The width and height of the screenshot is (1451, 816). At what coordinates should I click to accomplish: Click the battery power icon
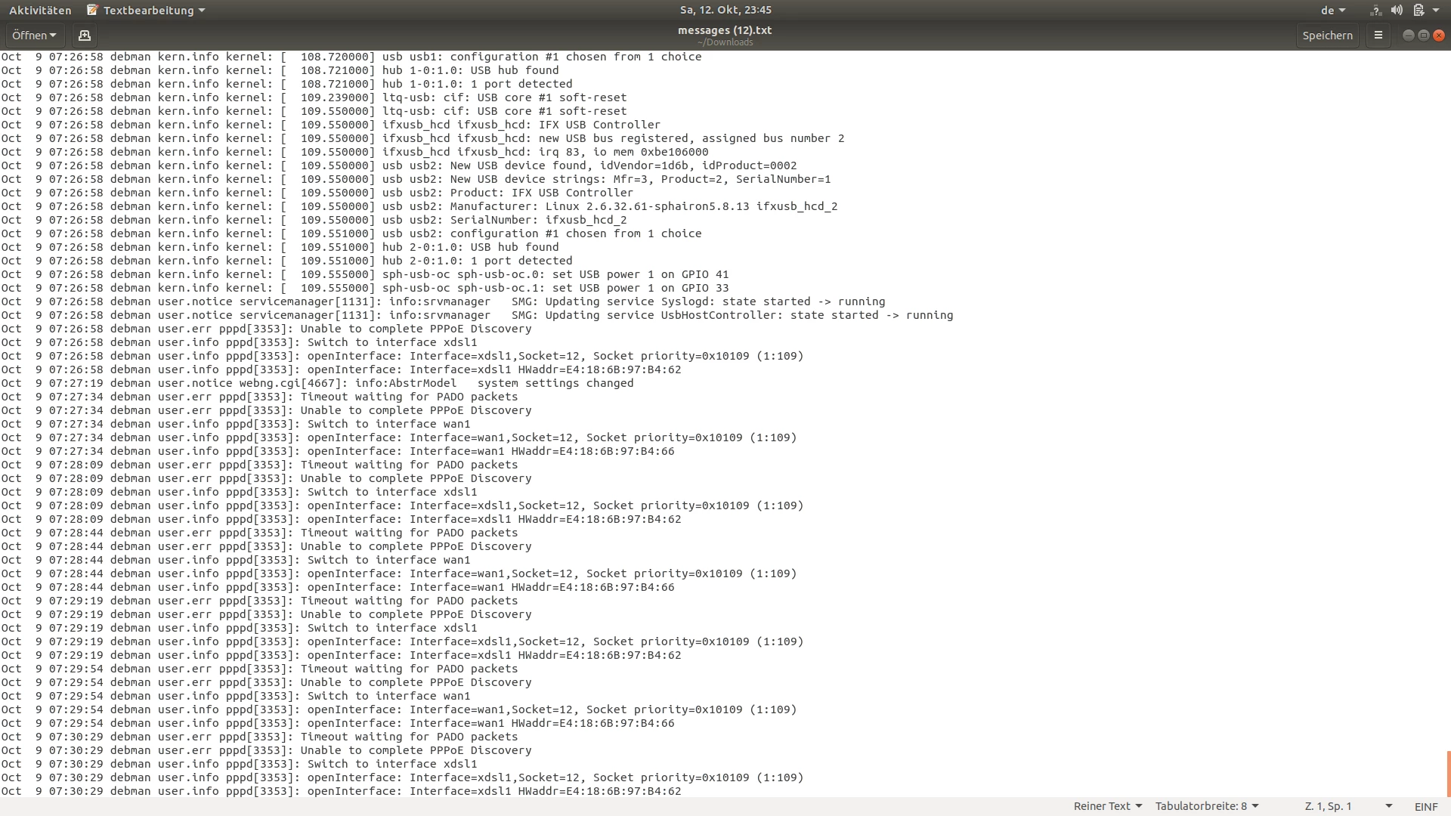1419,11
